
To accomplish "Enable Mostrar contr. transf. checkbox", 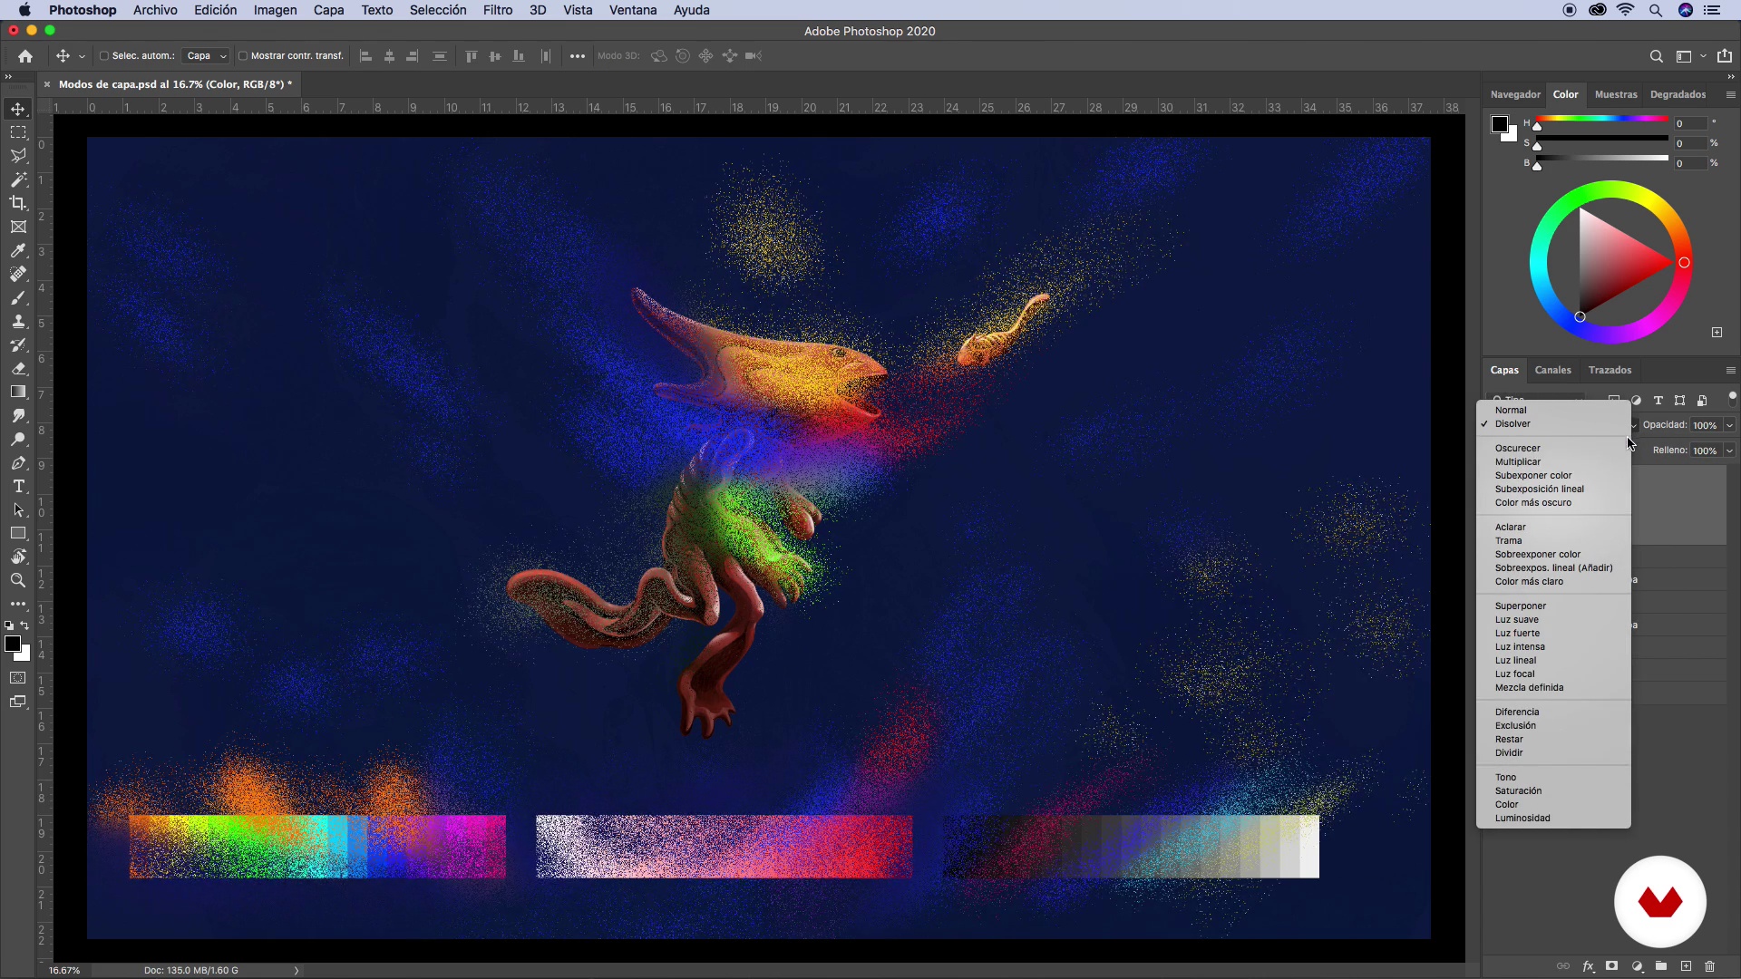I will tap(243, 56).
